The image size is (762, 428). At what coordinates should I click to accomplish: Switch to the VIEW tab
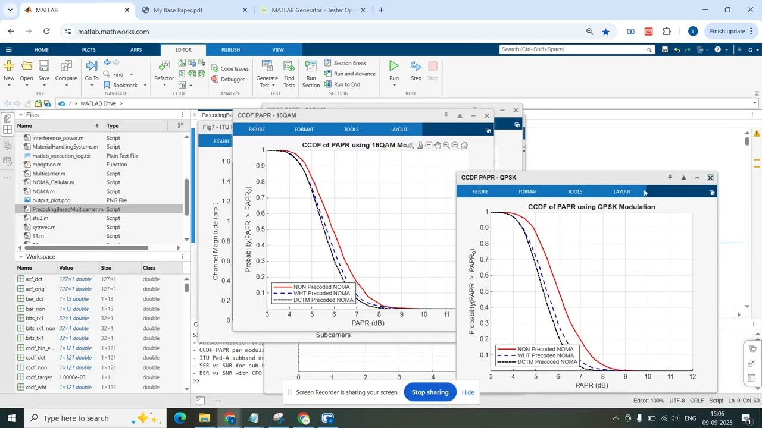(278, 50)
